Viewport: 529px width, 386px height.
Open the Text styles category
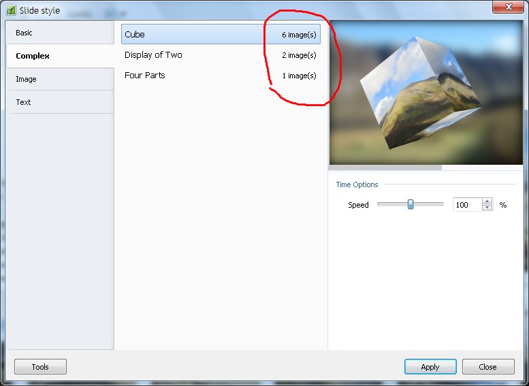click(x=60, y=102)
